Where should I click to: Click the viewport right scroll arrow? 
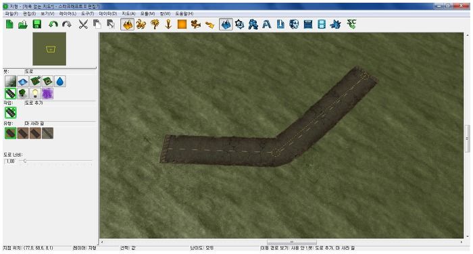(x=462, y=243)
